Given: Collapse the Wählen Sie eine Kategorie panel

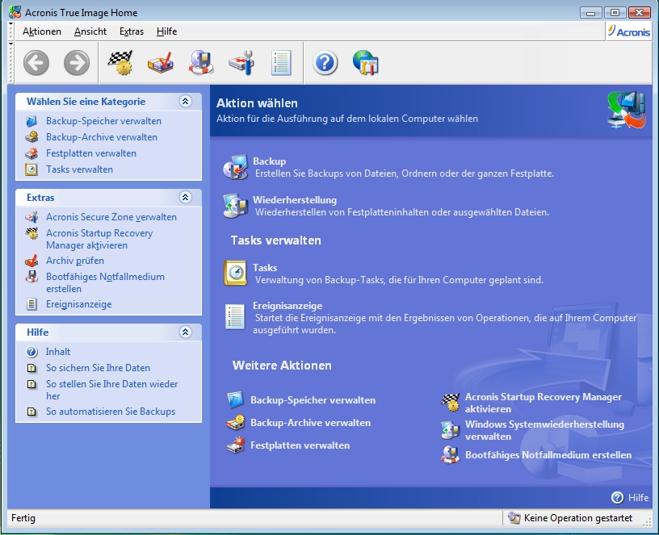Looking at the screenshot, I should point(186,101).
